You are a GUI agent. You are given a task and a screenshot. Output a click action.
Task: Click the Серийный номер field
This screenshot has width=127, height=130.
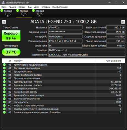(65, 32)
